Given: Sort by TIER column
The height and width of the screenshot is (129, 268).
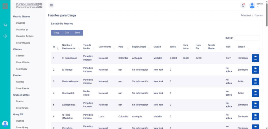Looking at the screenshot, I should tap(230, 47).
